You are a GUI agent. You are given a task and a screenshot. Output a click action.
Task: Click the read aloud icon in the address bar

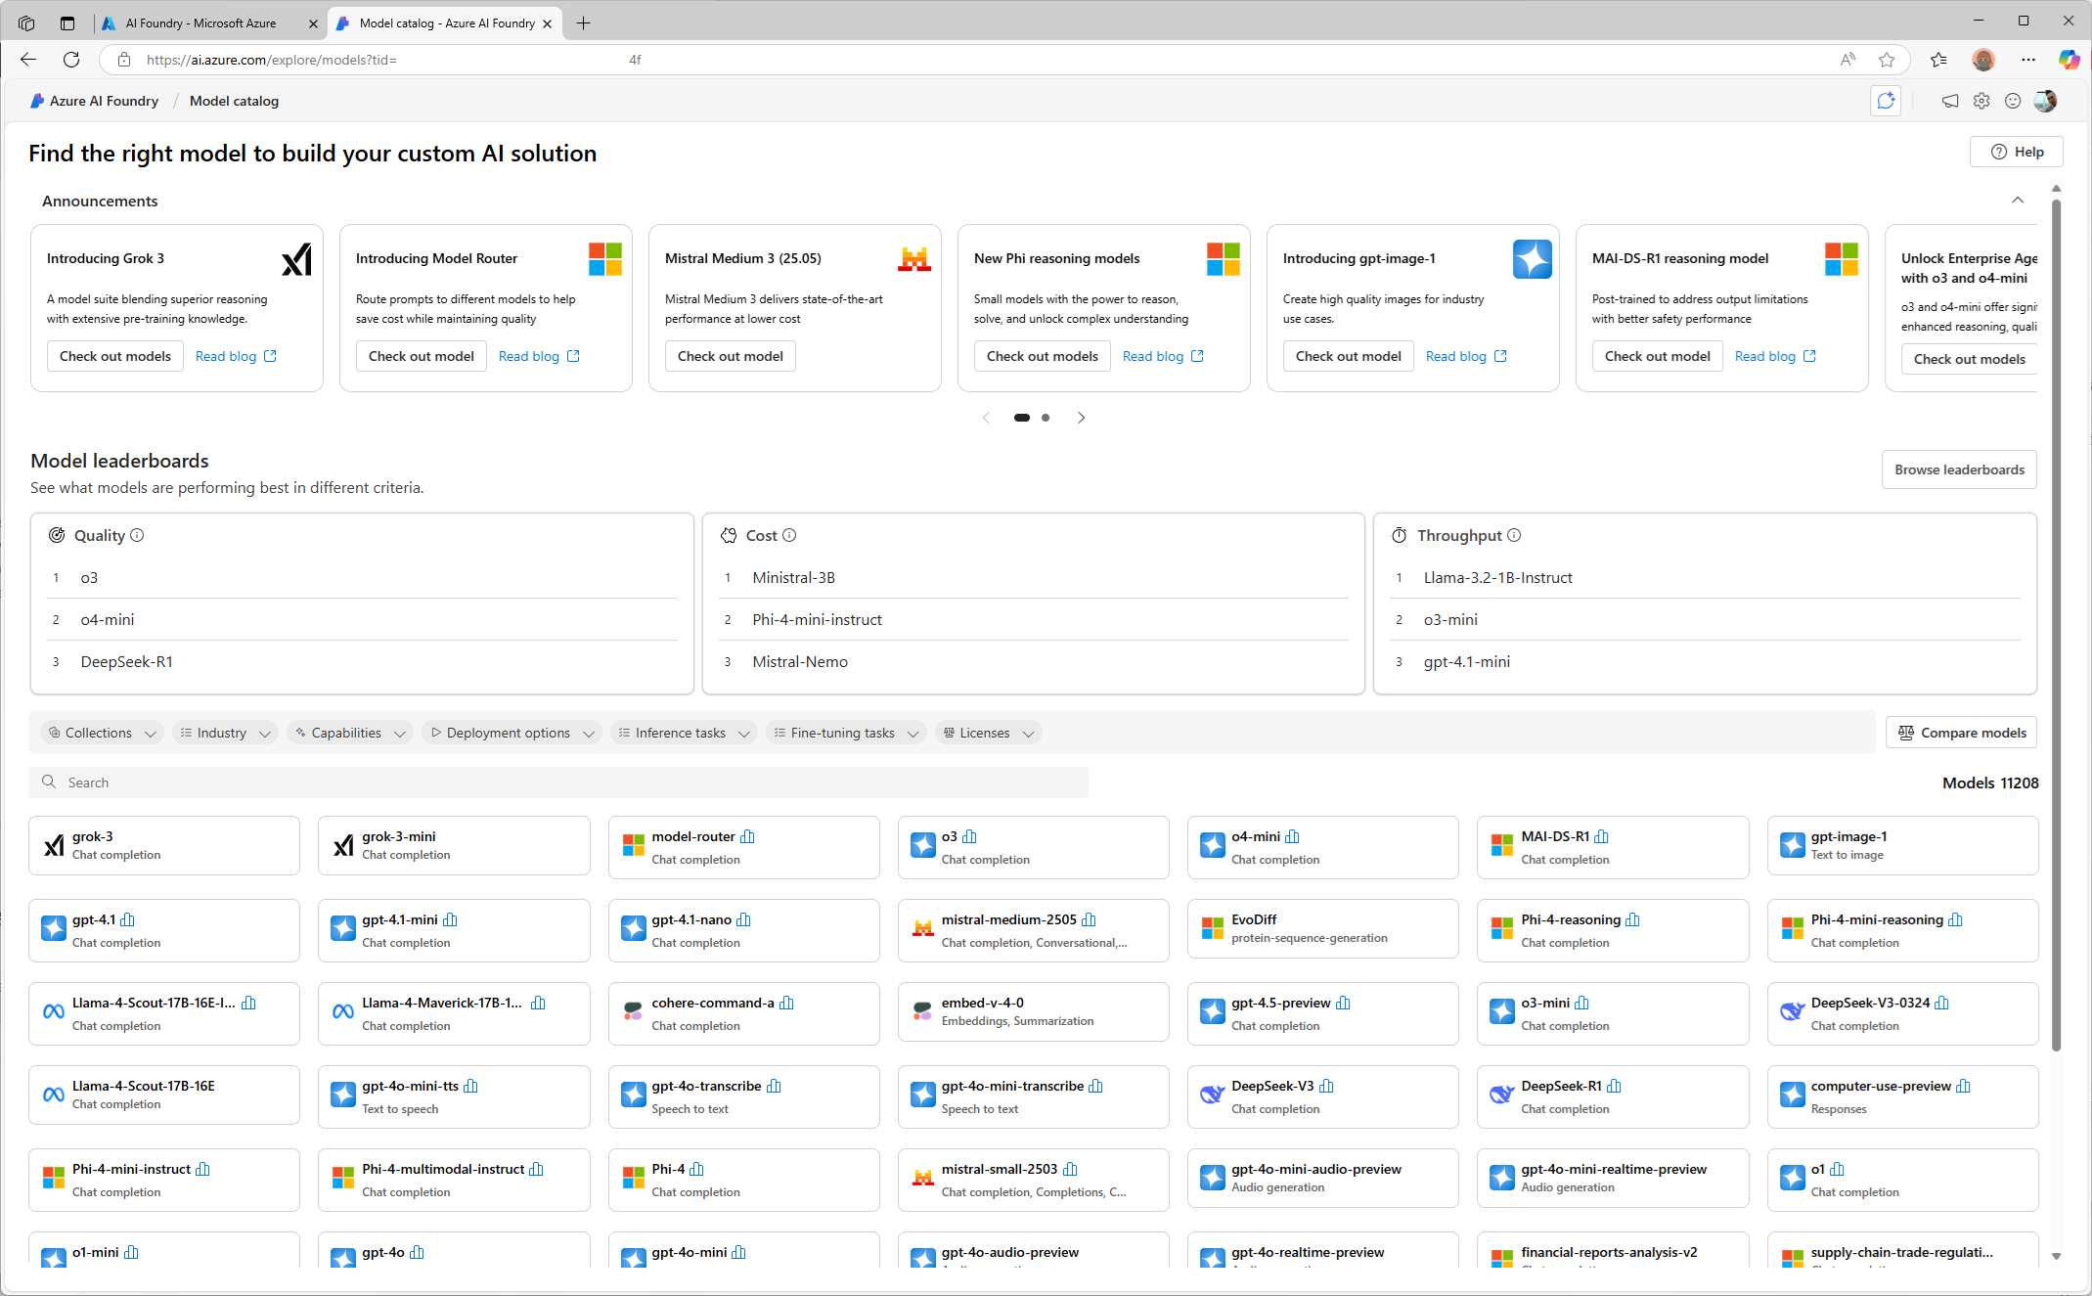[x=1847, y=60]
